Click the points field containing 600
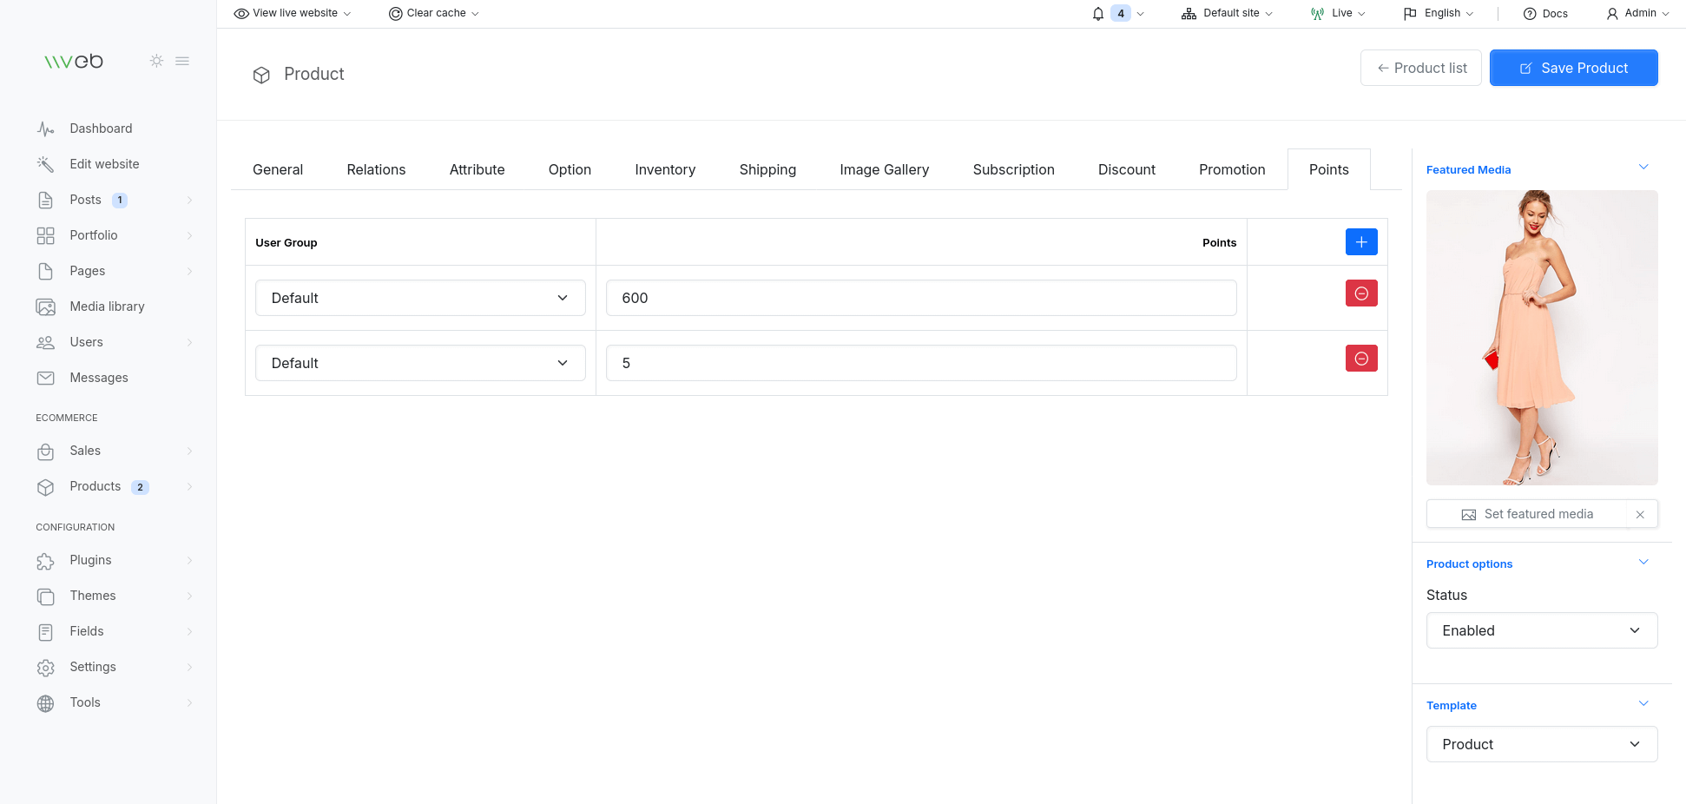This screenshot has height=804, width=1686. point(920,298)
